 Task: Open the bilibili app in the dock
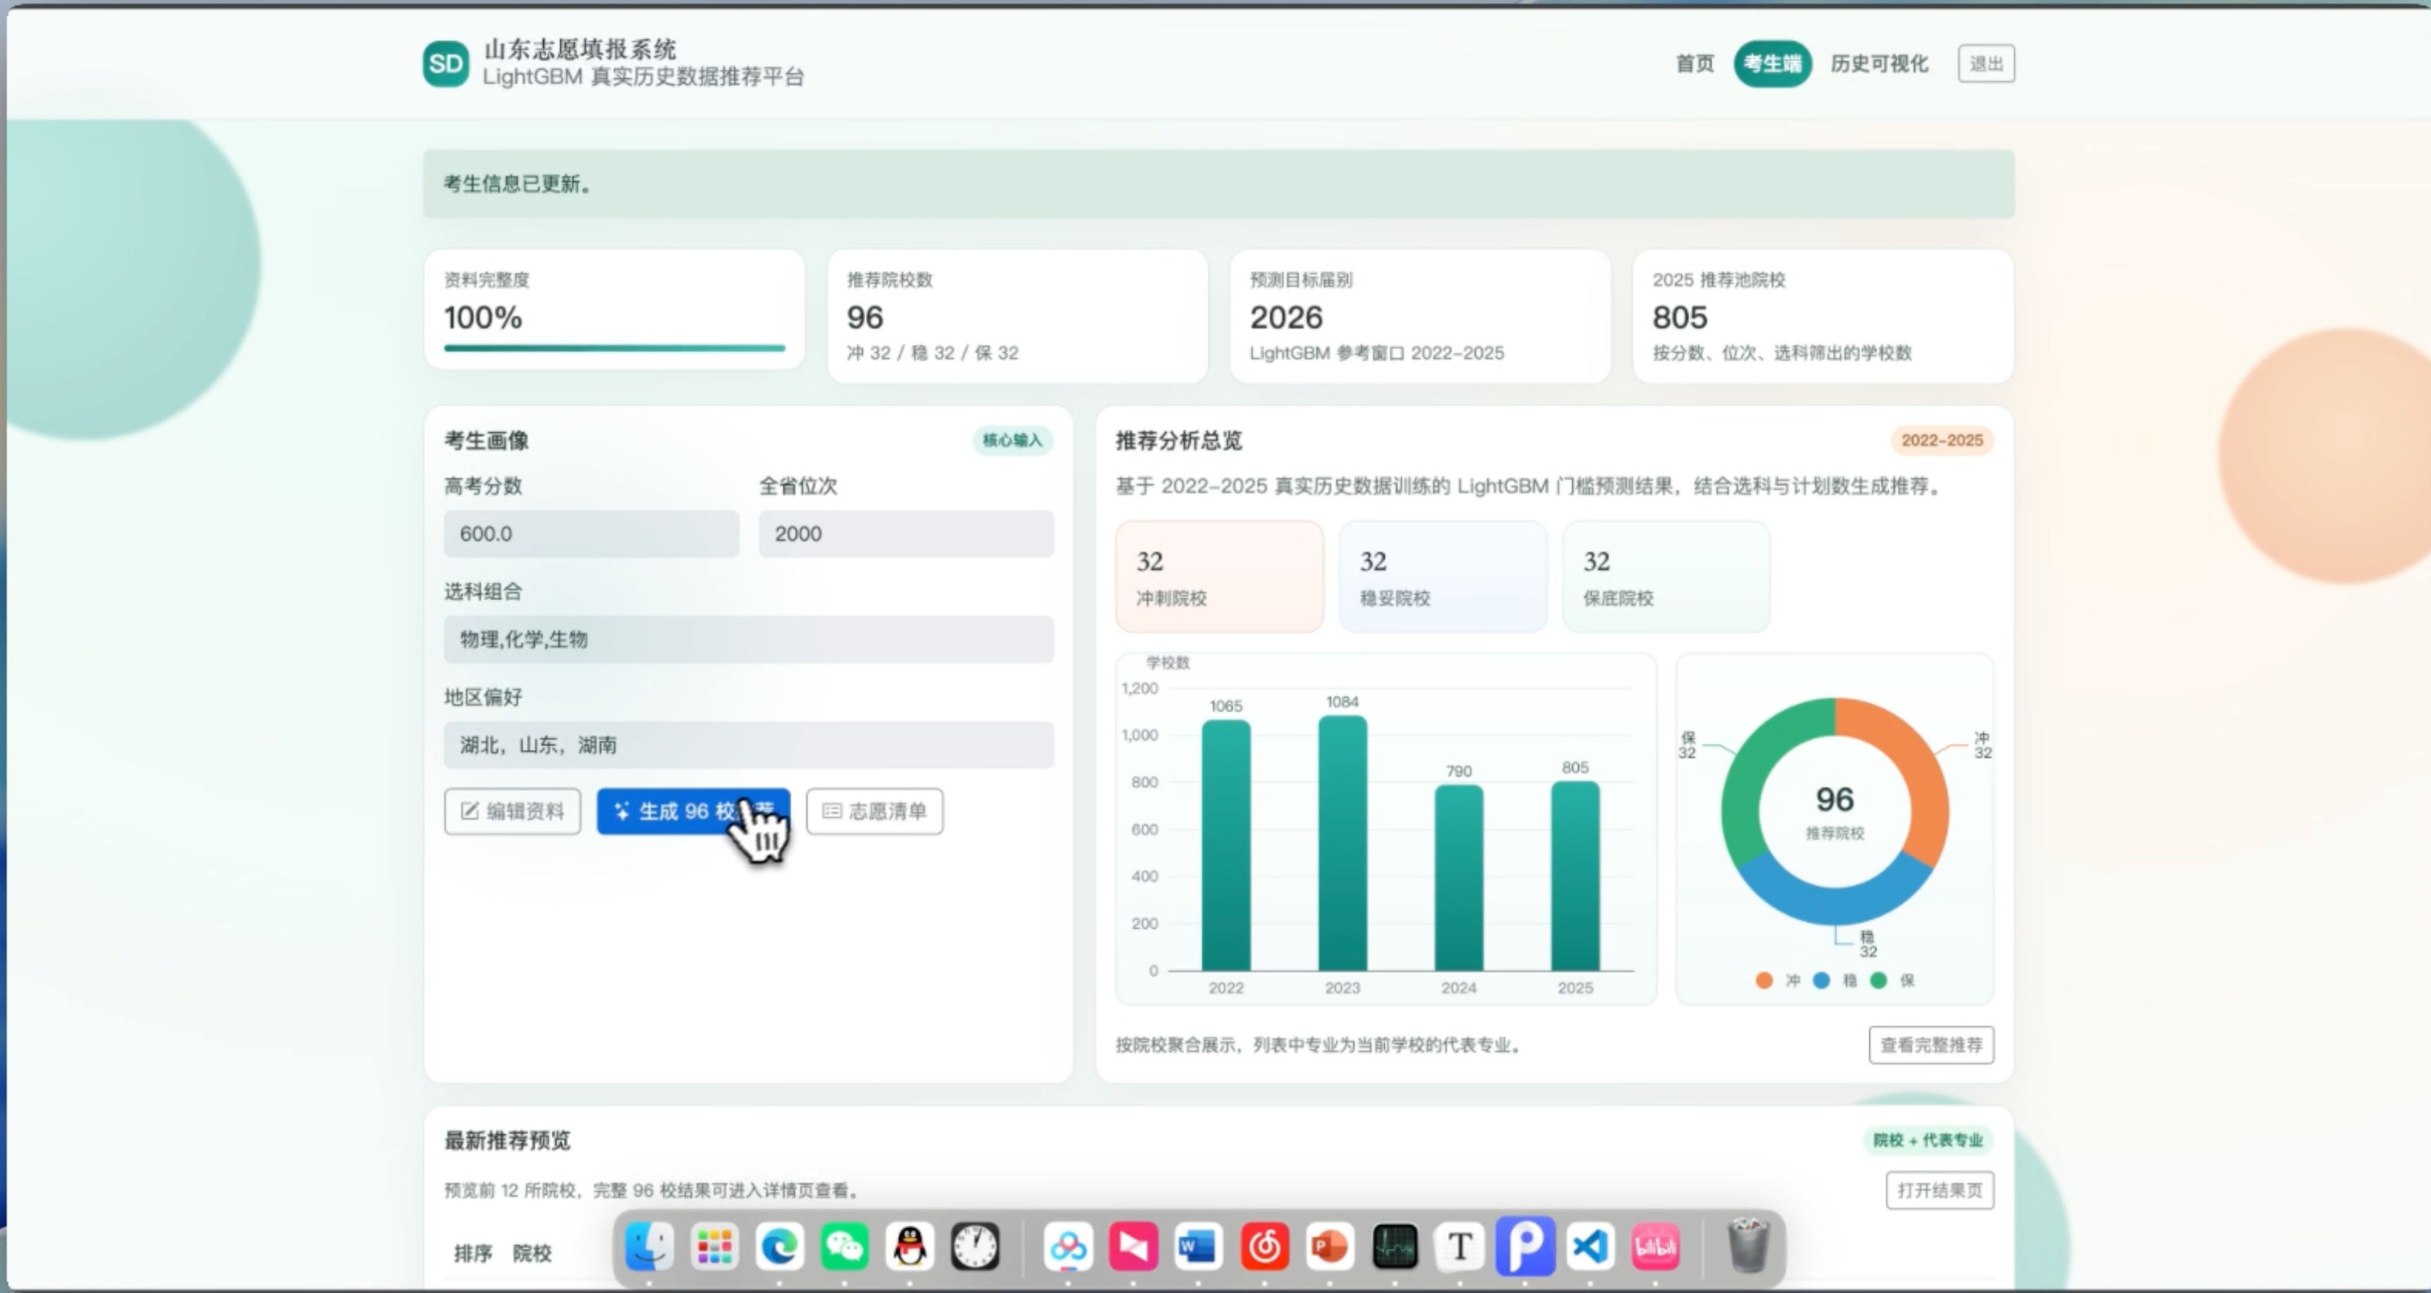coord(1655,1247)
